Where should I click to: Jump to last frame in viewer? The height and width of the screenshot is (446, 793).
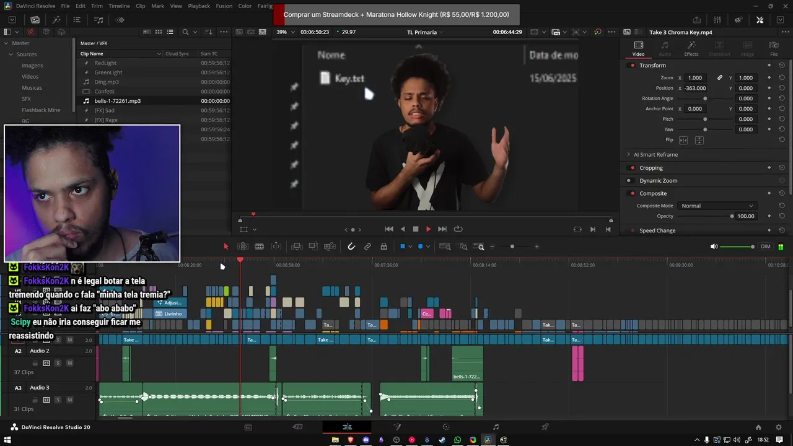pyautogui.click(x=442, y=229)
